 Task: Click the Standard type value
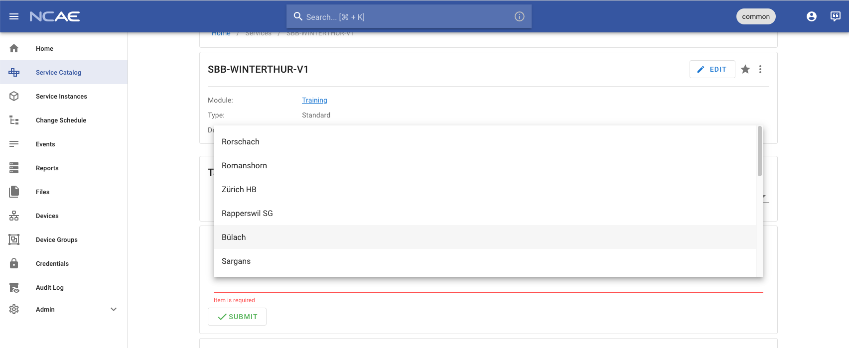click(x=316, y=115)
